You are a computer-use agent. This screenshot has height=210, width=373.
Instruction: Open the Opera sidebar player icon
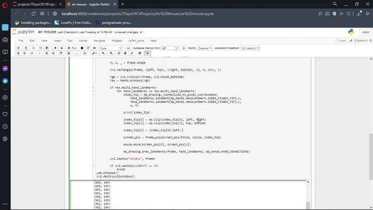tap(5, 97)
